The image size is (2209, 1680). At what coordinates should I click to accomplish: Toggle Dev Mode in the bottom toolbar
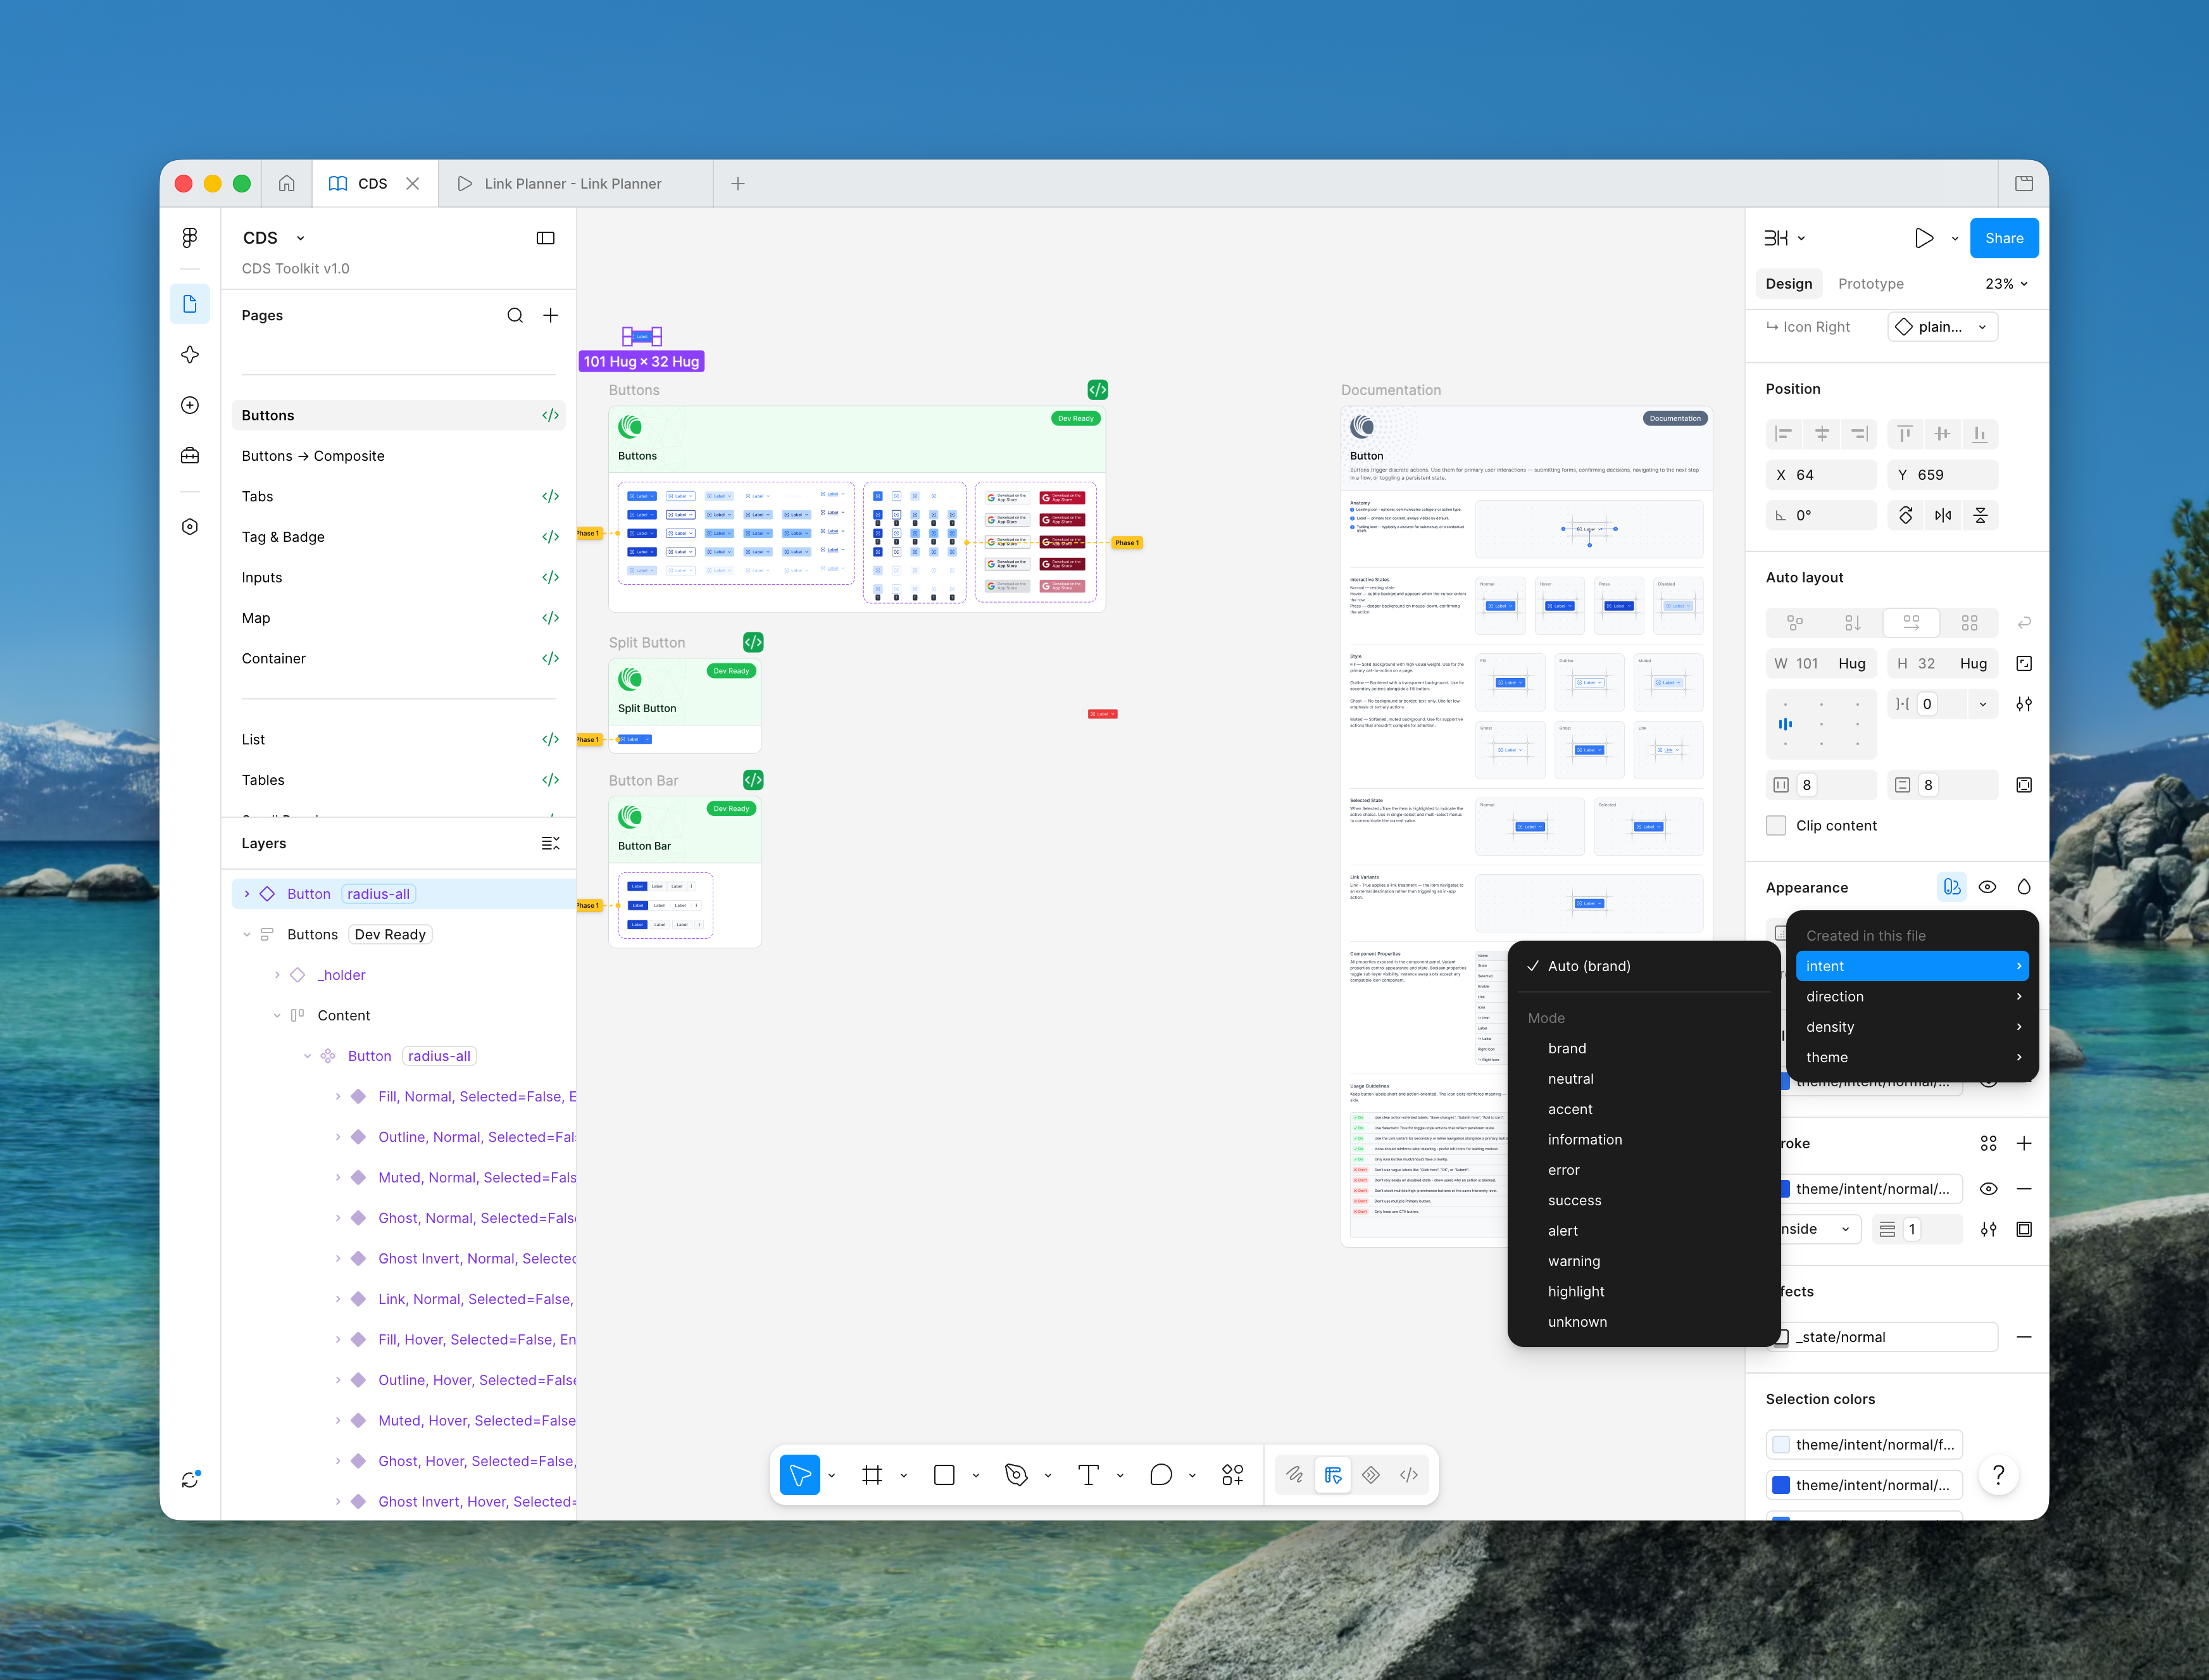pyautogui.click(x=1409, y=1475)
